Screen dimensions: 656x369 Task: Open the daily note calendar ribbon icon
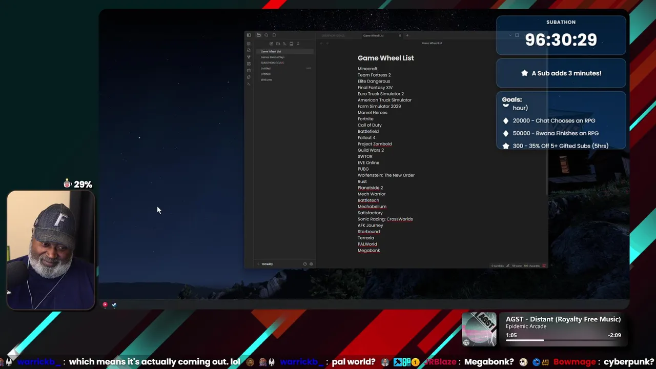(249, 70)
